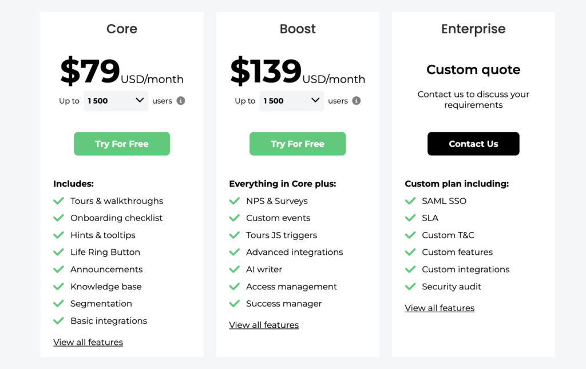This screenshot has width=586, height=369.
Task: Click the checkmark next to Life Ring Button
Action: point(58,252)
